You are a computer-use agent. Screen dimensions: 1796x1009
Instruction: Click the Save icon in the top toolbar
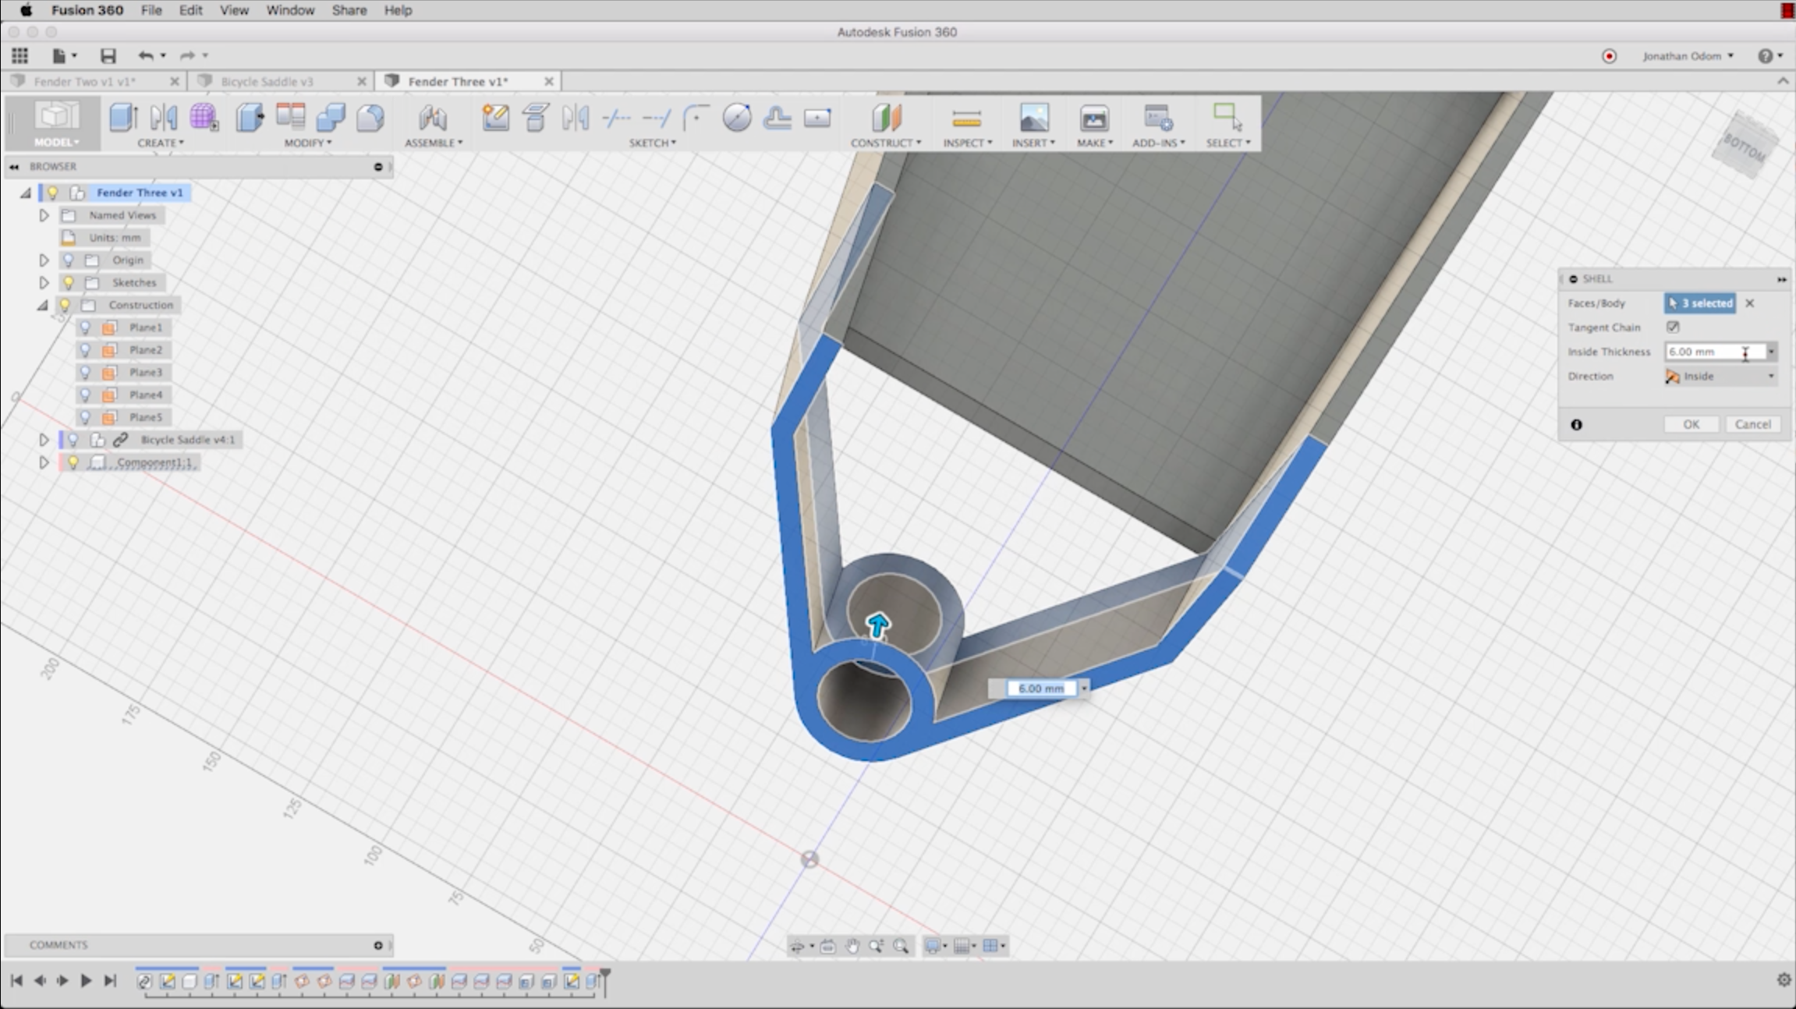click(108, 55)
